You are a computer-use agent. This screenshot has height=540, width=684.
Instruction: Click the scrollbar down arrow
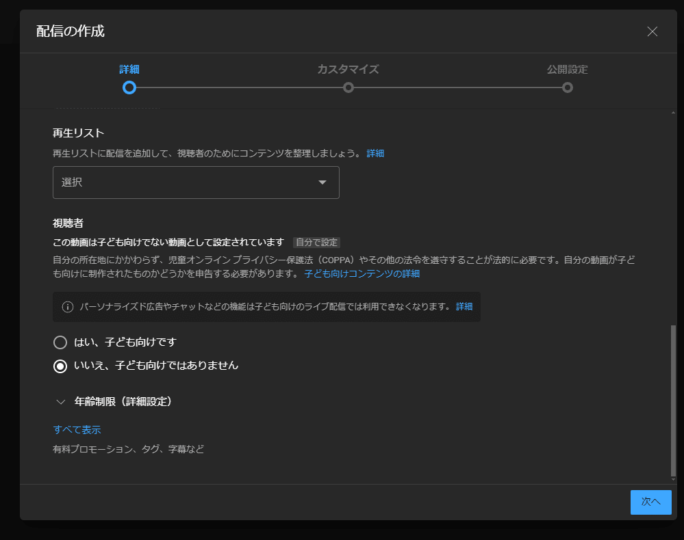pyautogui.click(x=673, y=479)
